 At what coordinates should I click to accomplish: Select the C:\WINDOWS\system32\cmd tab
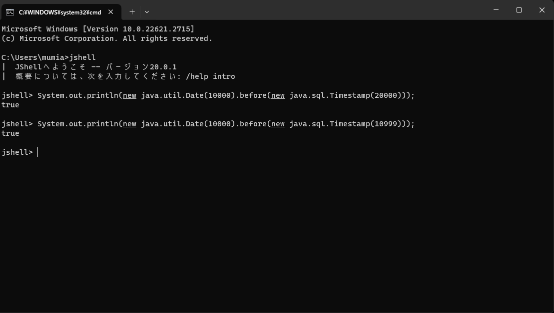click(60, 11)
